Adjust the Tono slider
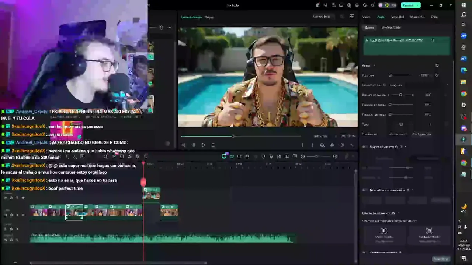This screenshot has height=265, width=472. [x=401, y=124]
